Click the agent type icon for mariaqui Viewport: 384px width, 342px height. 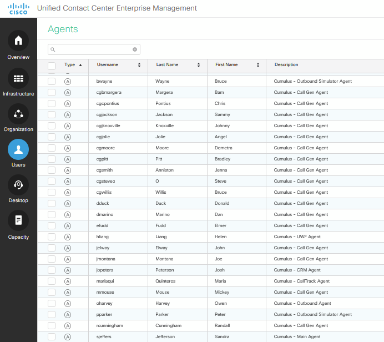point(68,281)
